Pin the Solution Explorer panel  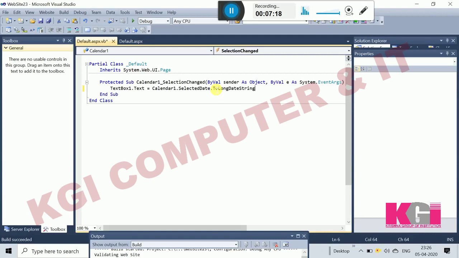pyautogui.click(x=447, y=40)
